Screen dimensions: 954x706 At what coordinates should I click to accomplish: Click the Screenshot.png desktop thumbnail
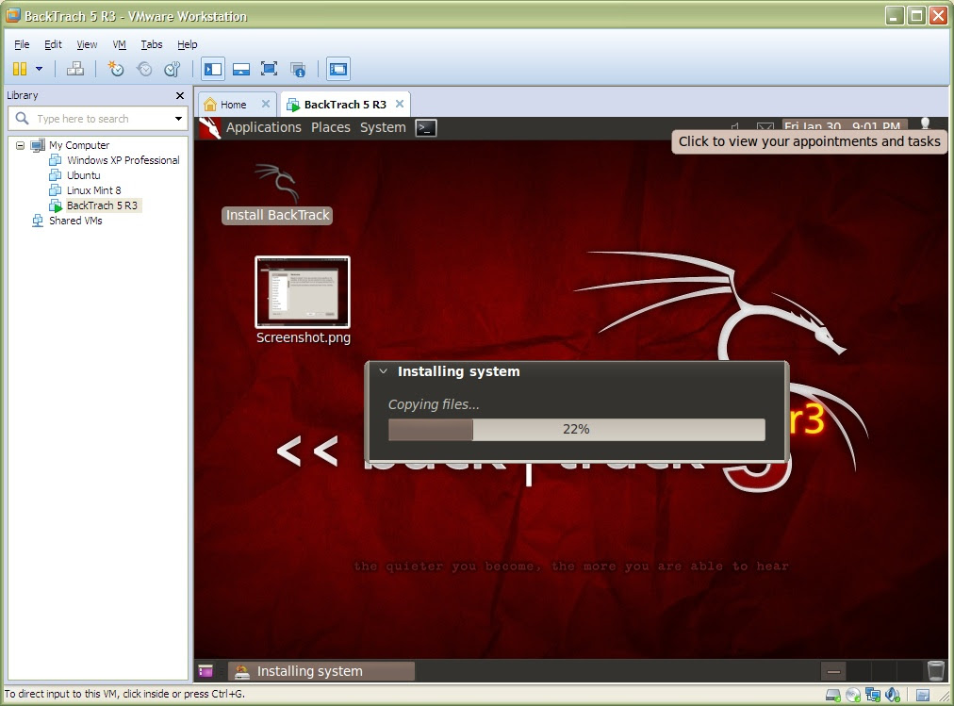pyautogui.click(x=303, y=292)
